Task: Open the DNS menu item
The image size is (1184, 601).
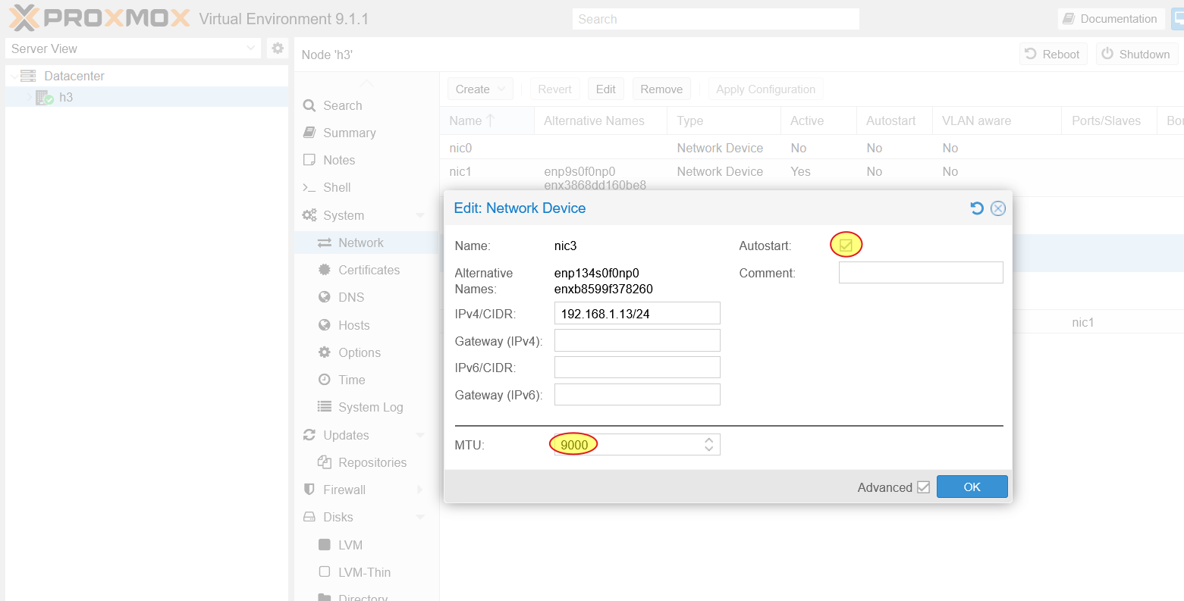Action: (367, 297)
